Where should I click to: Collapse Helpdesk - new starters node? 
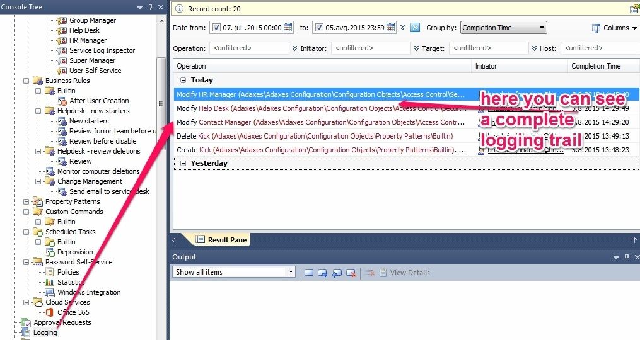38,111
